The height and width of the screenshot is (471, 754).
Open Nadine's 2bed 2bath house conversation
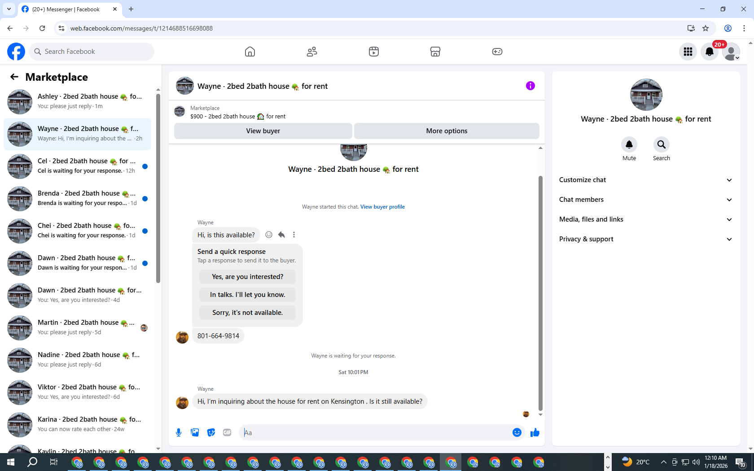pyautogui.click(x=77, y=360)
